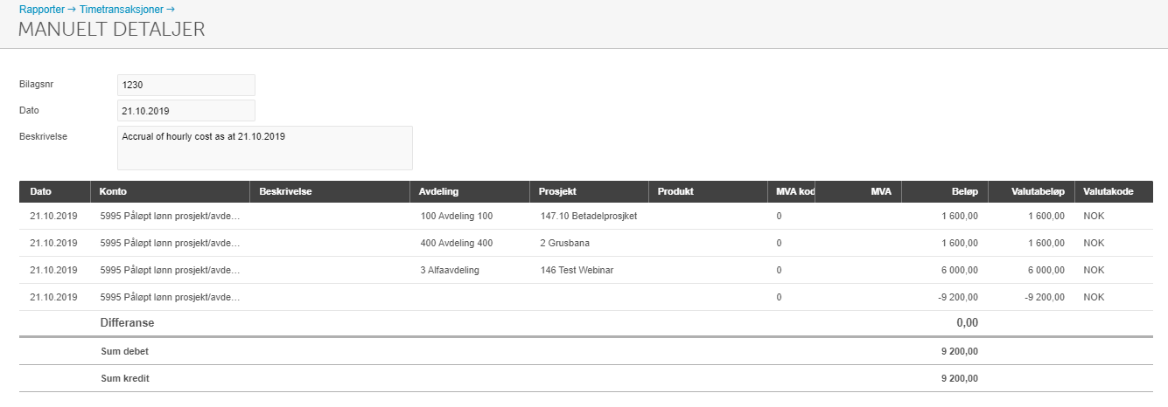Open the Timetransaksjoner breadcrumb link

[x=121, y=8]
